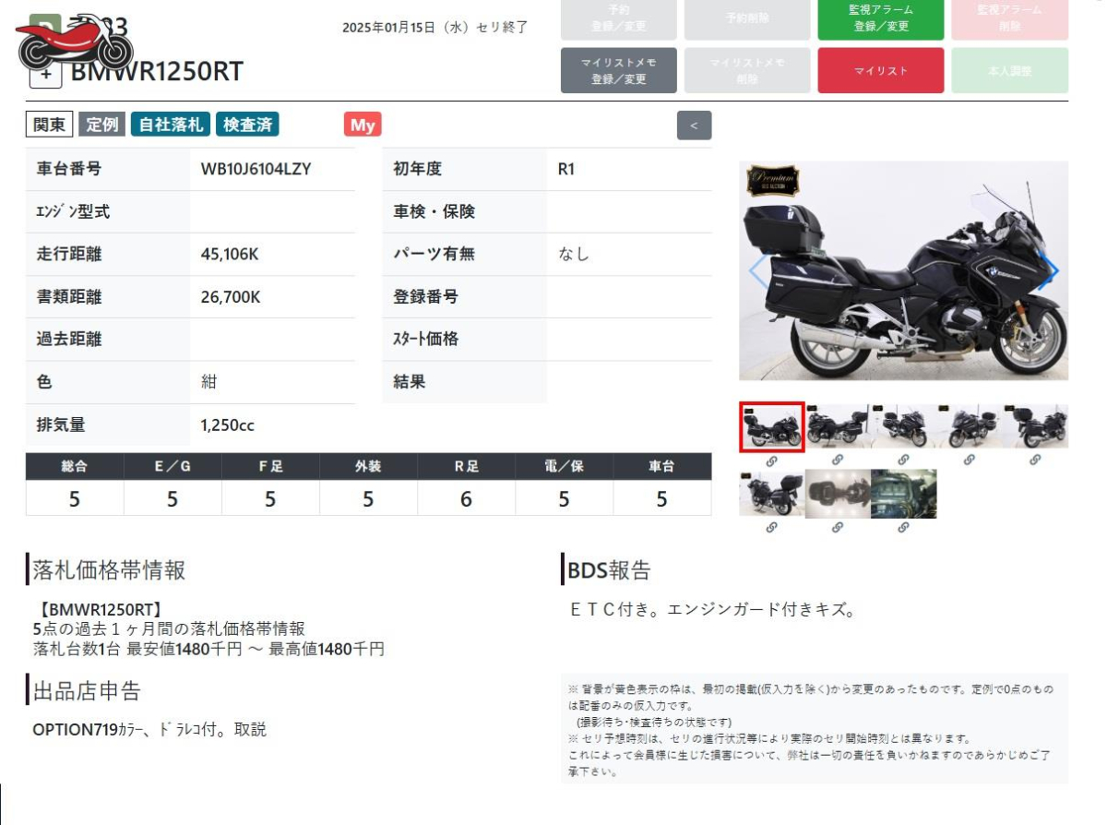1107x825 pixels.
Task: Click the red motorcycle logo
Action: click(75, 43)
